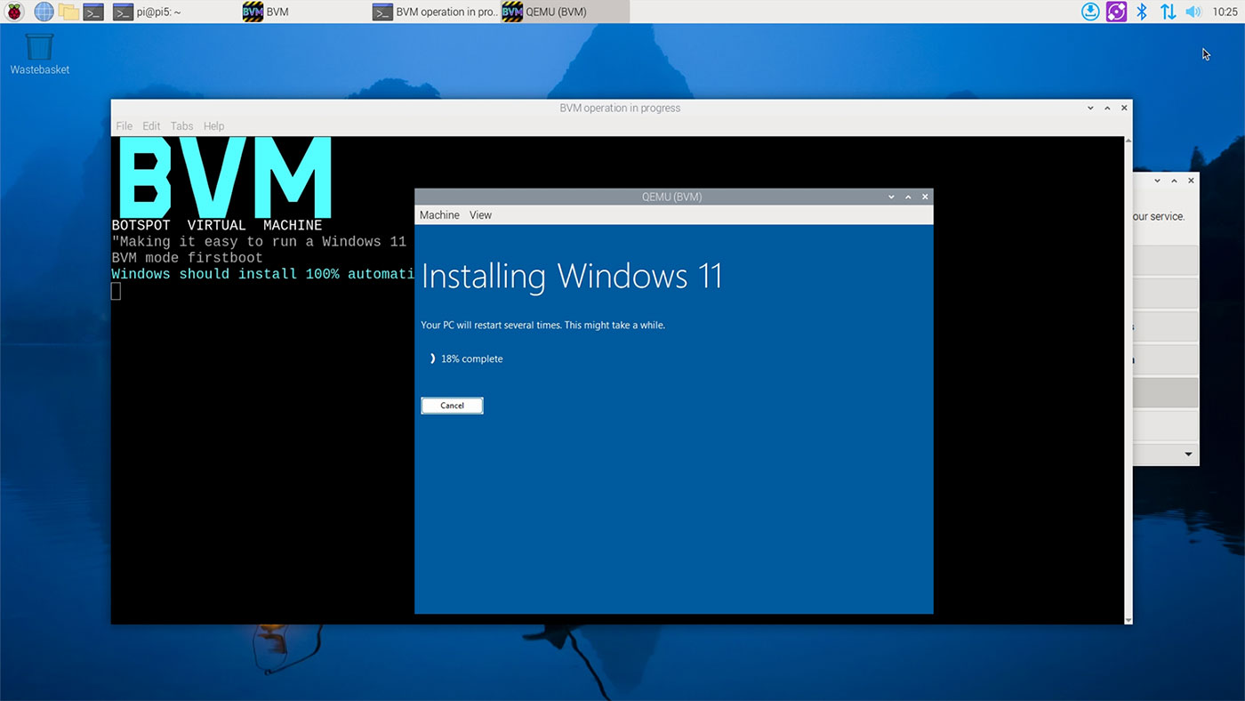Close the BVM operation in progress window
The width and height of the screenshot is (1245, 701).
click(x=1124, y=108)
